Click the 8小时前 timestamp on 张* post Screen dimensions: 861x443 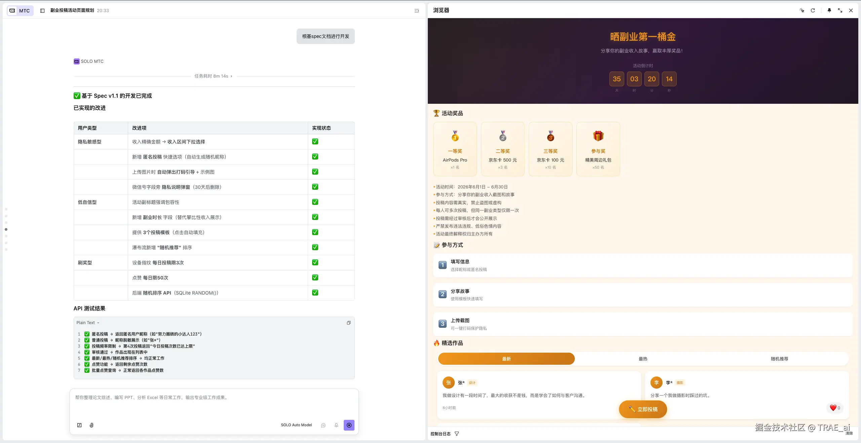(x=449, y=408)
